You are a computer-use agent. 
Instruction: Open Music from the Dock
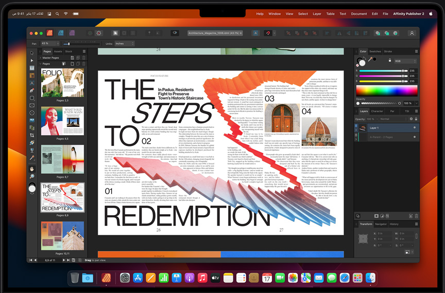point(202,278)
